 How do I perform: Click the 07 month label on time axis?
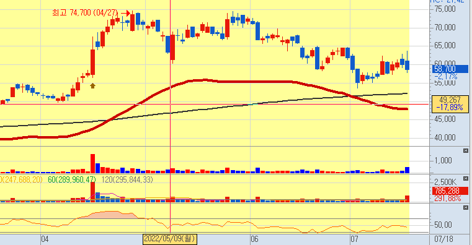(354, 239)
